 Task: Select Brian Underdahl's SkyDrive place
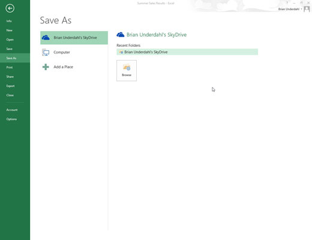[74, 38]
